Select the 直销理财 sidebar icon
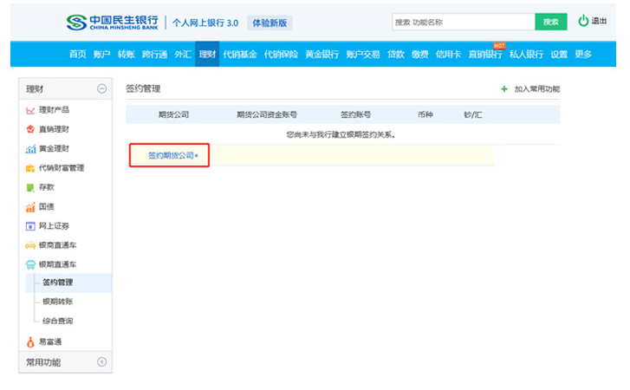The width and height of the screenshot is (630, 390). click(30, 129)
